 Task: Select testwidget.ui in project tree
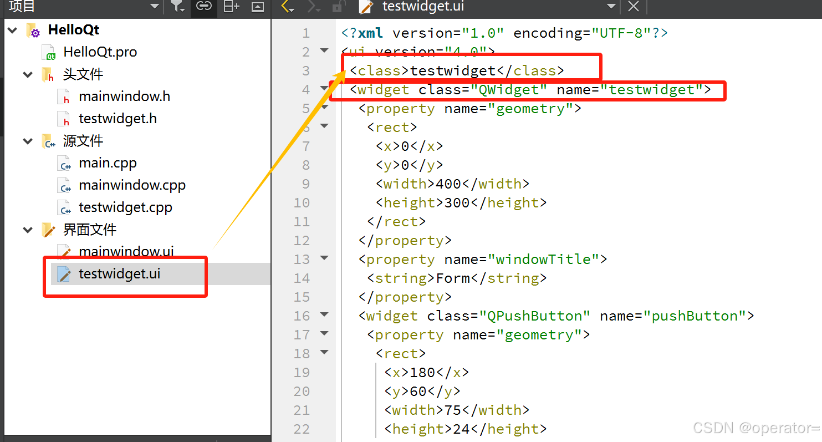(120, 274)
